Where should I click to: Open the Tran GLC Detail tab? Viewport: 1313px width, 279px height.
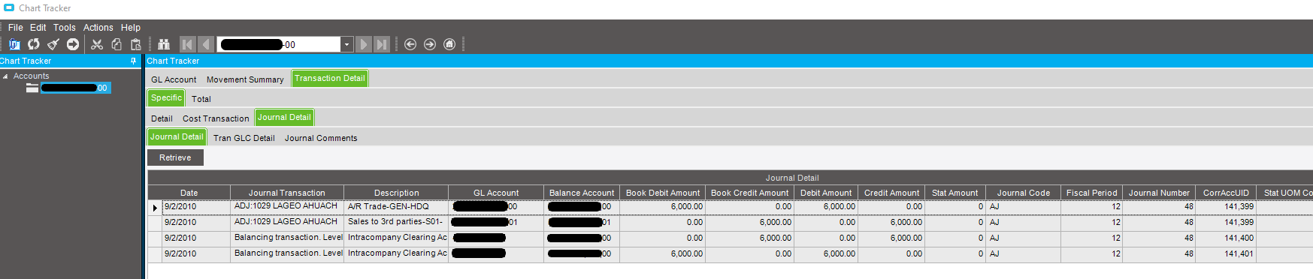coord(244,138)
